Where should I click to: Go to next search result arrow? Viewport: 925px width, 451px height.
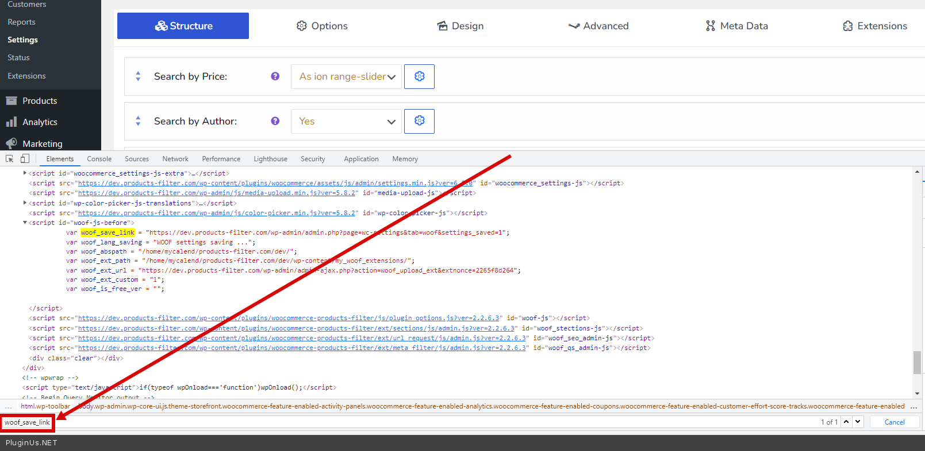pos(858,422)
